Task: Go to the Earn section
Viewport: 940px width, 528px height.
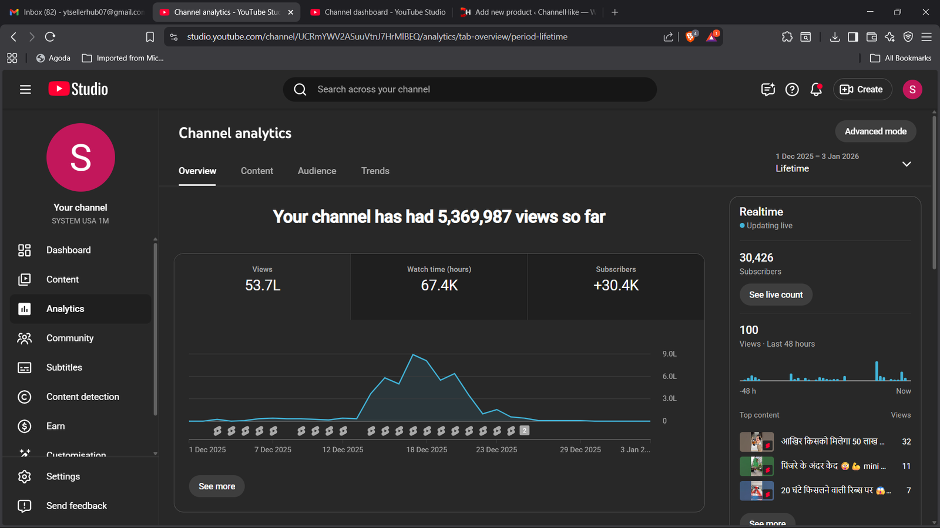Action: click(x=55, y=426)
